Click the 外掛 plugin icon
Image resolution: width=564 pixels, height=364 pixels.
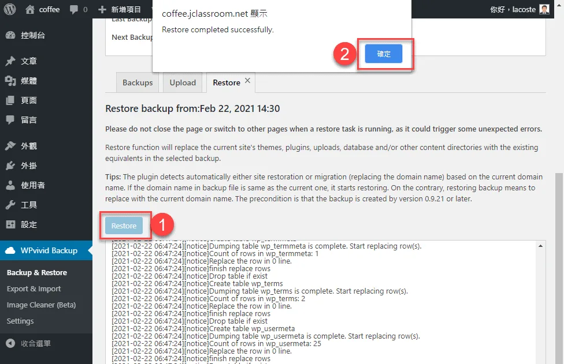(x=10, y=166)
